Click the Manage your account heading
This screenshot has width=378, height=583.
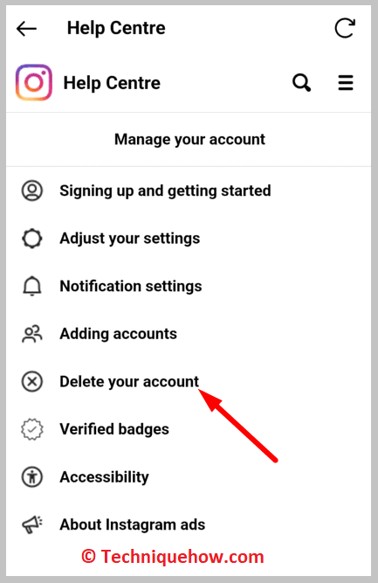point(189,140)
